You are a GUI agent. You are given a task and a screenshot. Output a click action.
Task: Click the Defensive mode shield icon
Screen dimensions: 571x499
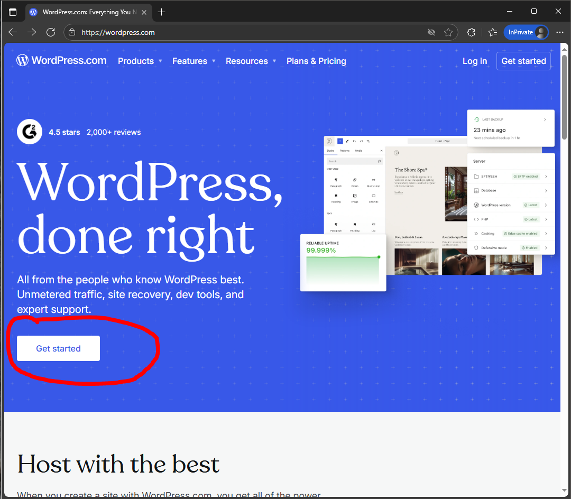click(x=476, y=248)
